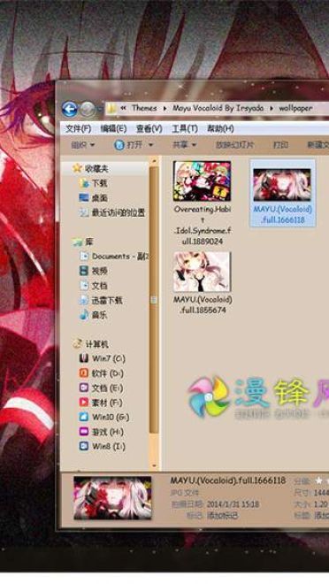Click the 'JPG 文件' type text
The width and height of the screenshot is (329, 584).
pyautogui.click(x=185, y=493)
